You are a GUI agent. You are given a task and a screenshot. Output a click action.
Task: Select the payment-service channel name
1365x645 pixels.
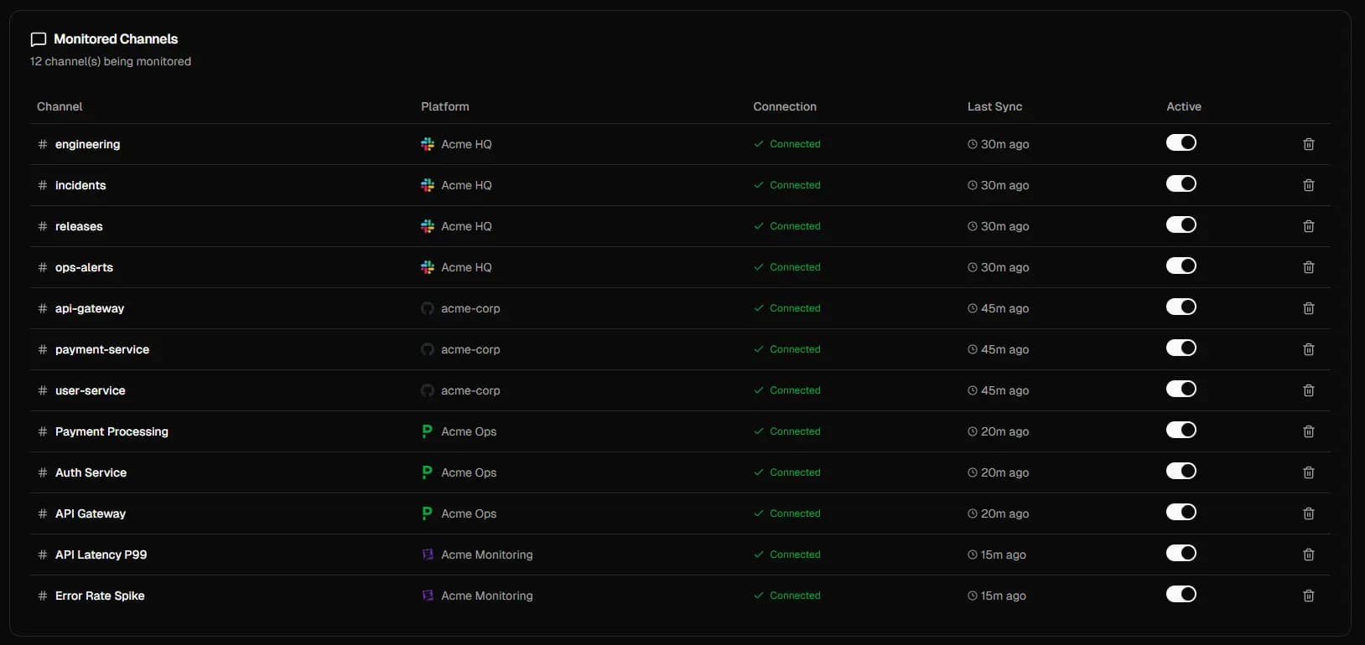(x=102, y=349)
